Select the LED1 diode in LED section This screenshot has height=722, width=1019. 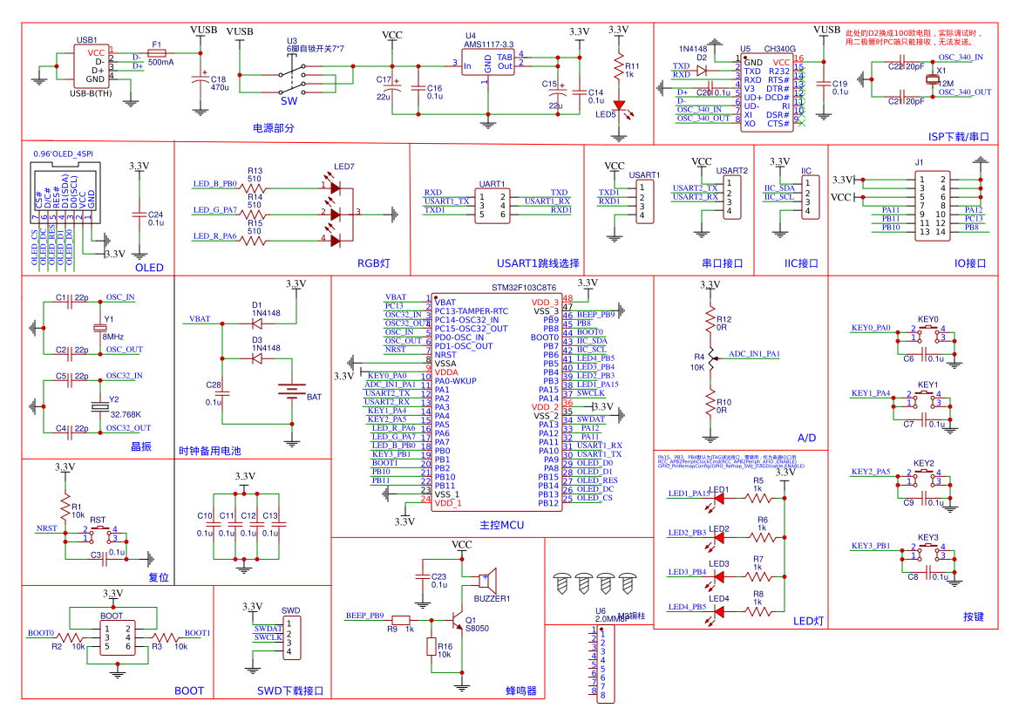coord(719,499)
